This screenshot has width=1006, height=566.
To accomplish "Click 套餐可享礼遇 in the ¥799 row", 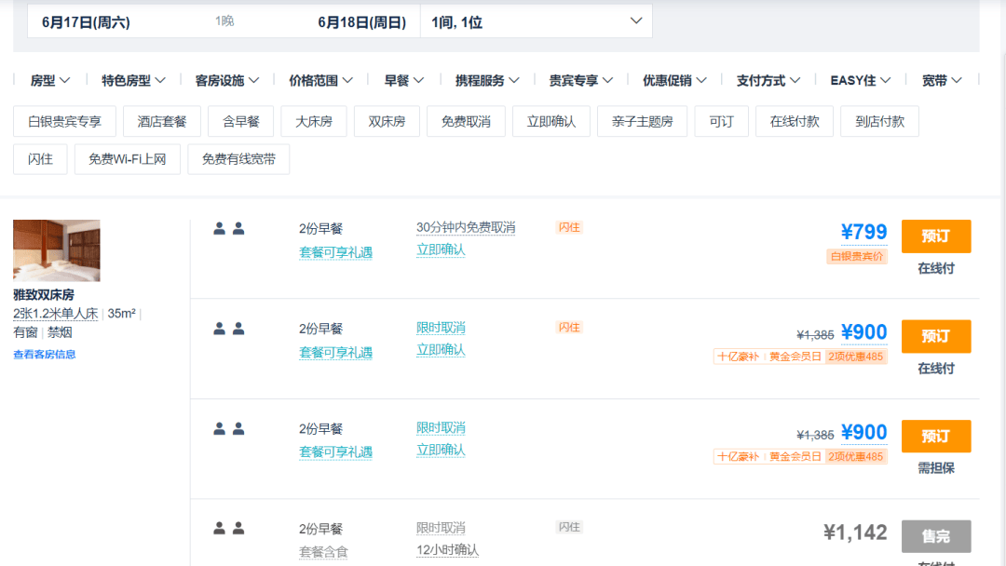I will 335,252.
